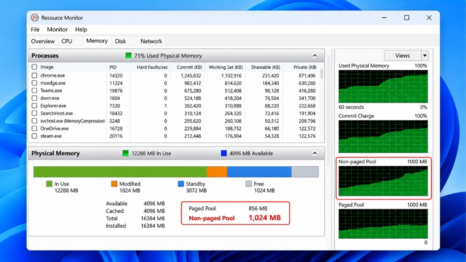Sort by Working Set (KB) column header
The image size is (466, 262).
(225, 67)
